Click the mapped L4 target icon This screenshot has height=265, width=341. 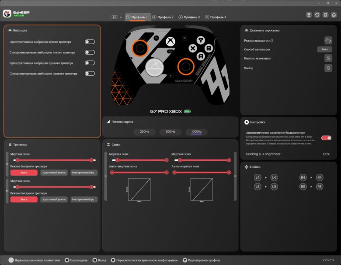274,177
